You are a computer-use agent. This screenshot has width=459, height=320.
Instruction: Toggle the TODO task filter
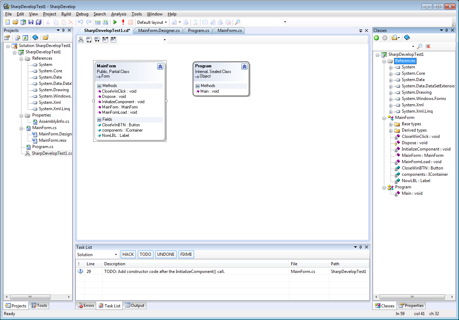coord(146,254)
